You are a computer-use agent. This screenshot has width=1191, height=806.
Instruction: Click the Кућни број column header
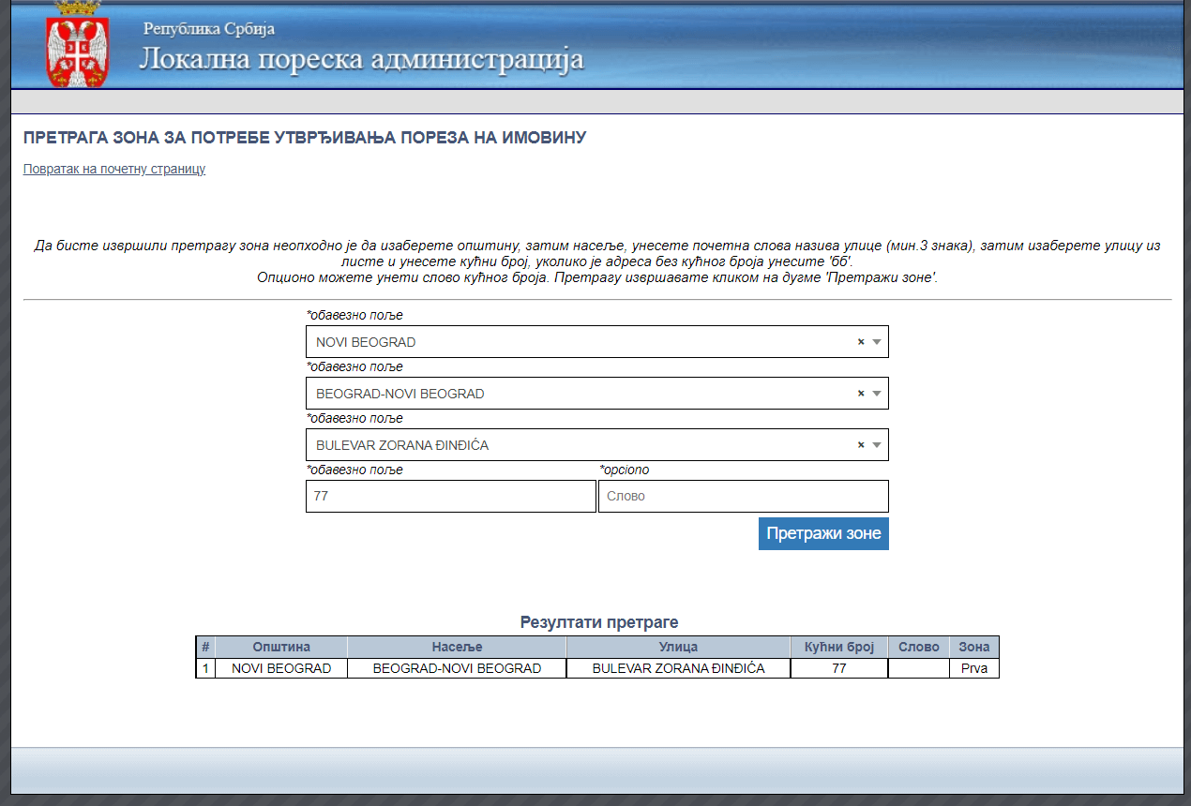pos(839,647)
